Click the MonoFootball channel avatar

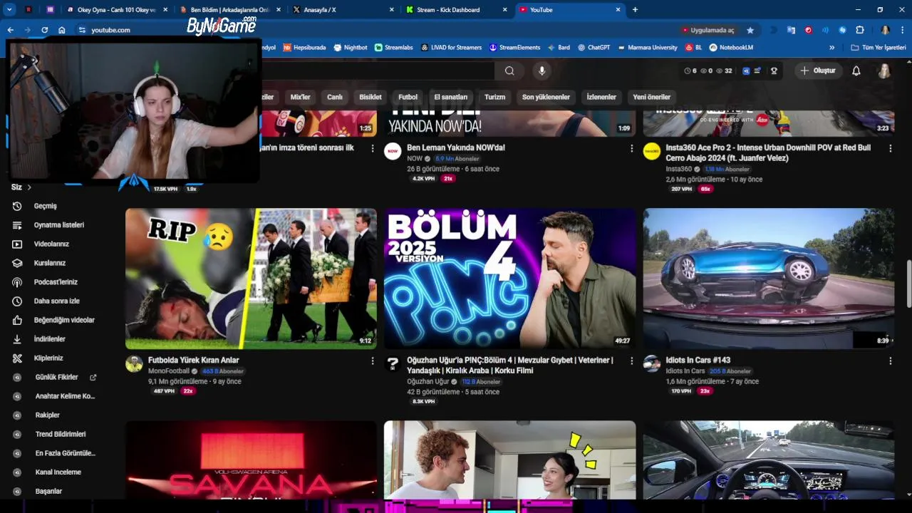click(134, 364)
